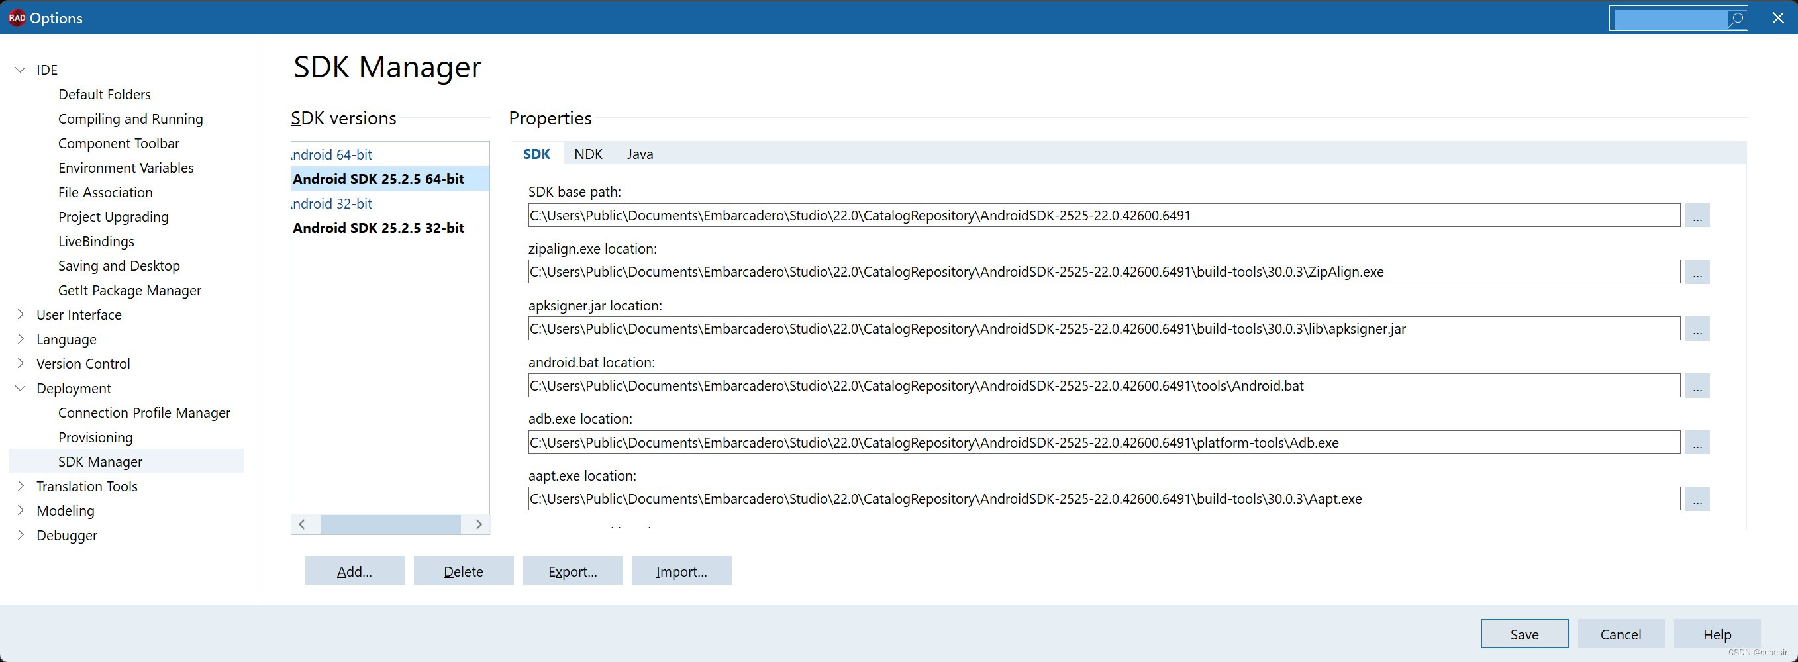Click the zipalign.exe location field
The height and width of the screenshot is (662, 1798).
pos(1104,272)
